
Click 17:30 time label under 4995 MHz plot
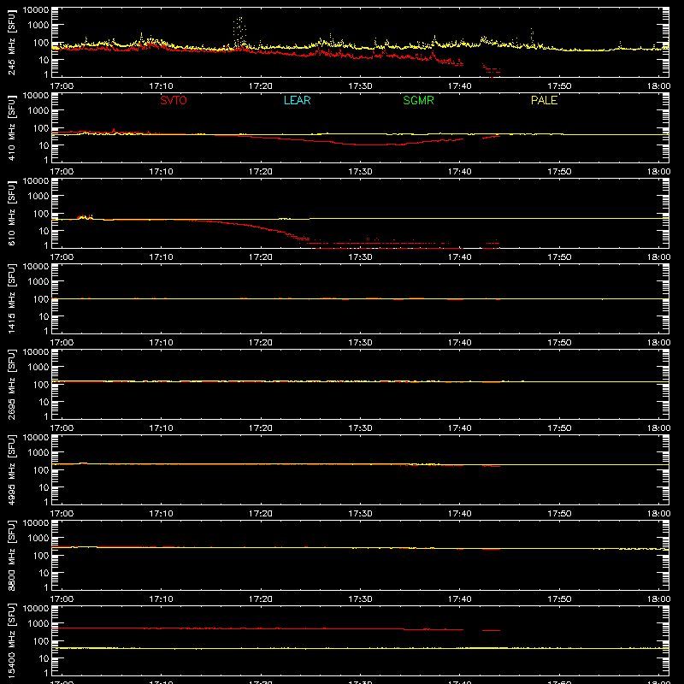point(360,514)
